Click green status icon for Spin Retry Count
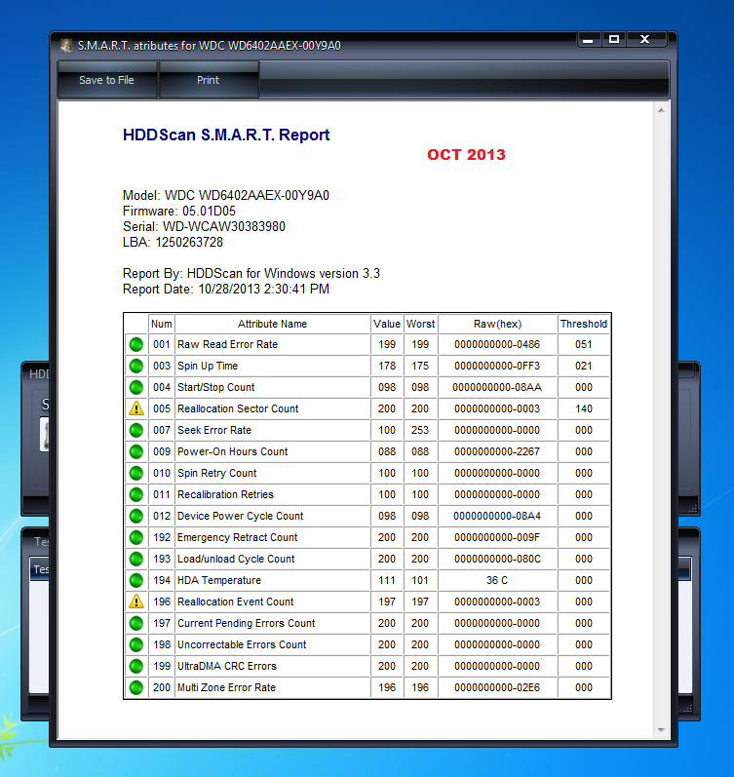 coord(136,473)
